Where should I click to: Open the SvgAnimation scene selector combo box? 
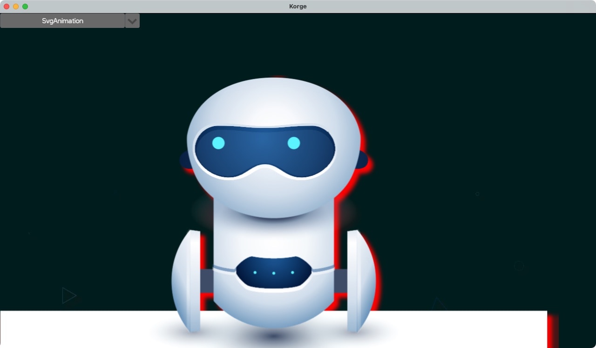coord(62,21)
